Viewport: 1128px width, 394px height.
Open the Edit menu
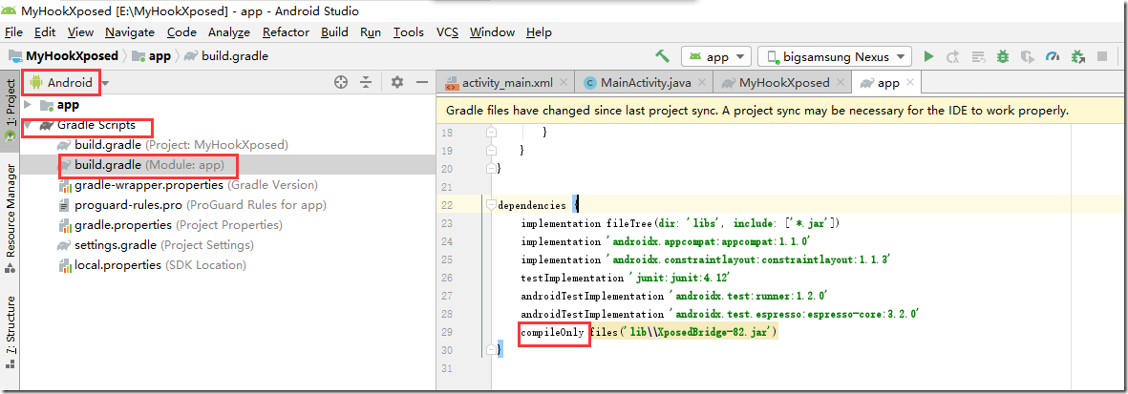tap(45, 32)
